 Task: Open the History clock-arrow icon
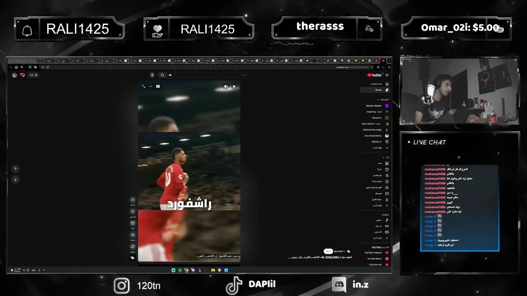pos(387,169)
